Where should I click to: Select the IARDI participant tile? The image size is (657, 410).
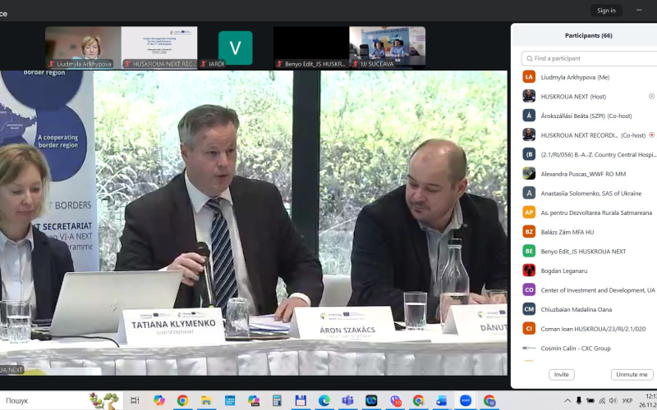235,48
